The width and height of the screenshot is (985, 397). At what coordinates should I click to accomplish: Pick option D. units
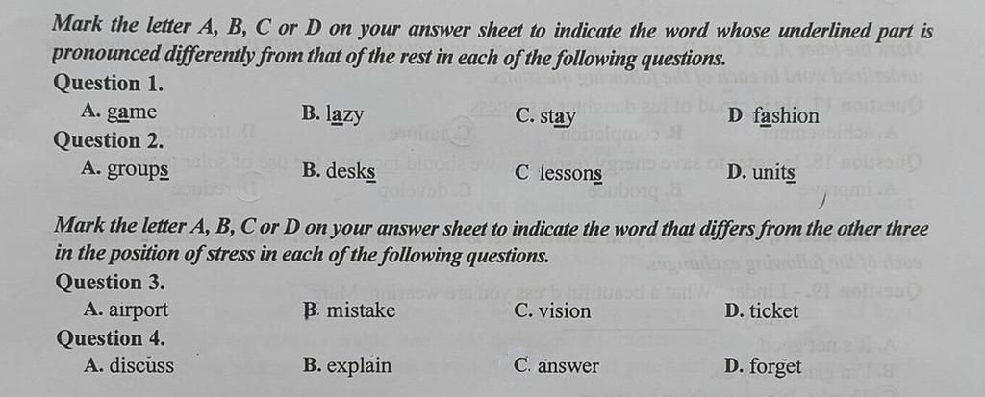762,173
